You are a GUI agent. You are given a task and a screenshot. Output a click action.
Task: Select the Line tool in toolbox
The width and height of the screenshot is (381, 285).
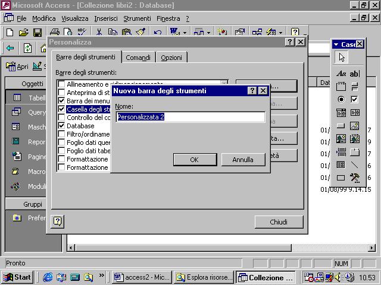pyautogui.click(x=355, y=165)
